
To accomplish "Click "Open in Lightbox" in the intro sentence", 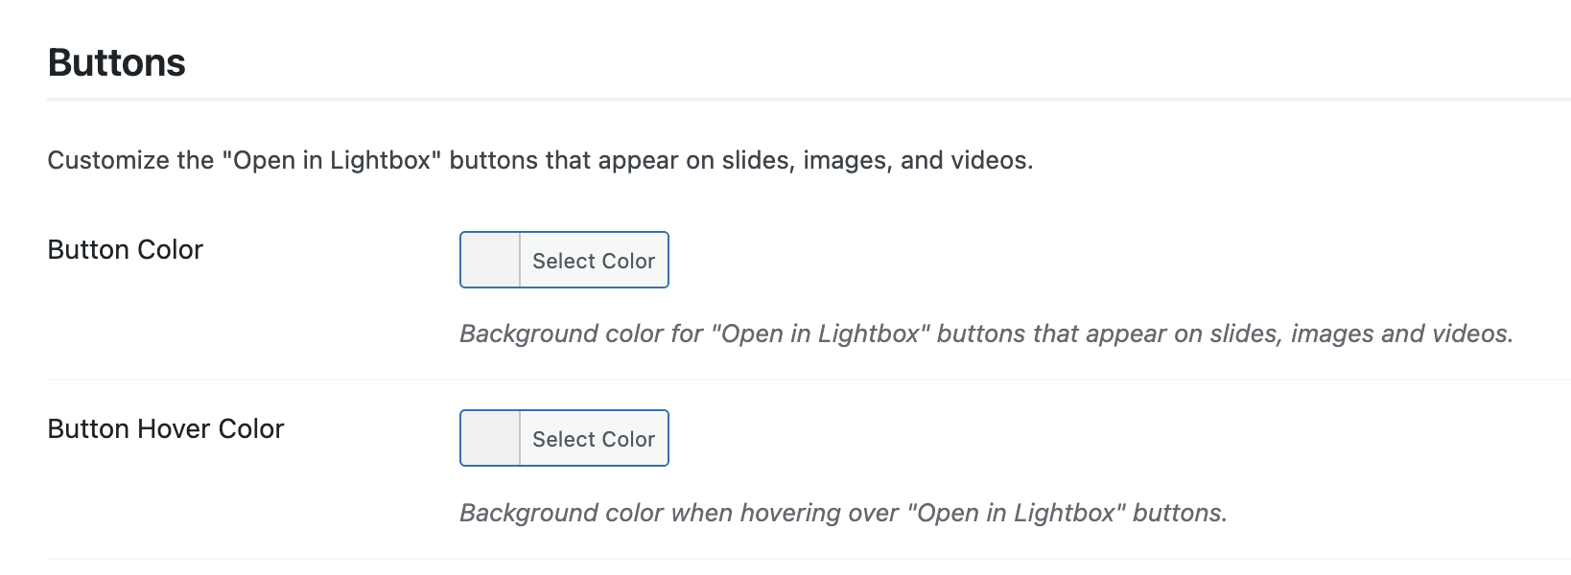I will click(x=332, y=160).
